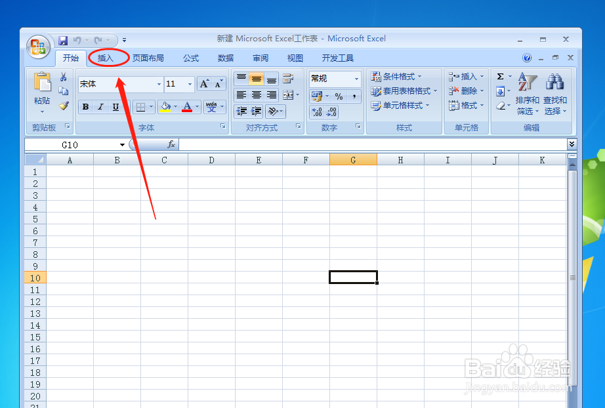605x408 pixels.
Task: Open the 数据 Data tab
Action: coord(226,58)
